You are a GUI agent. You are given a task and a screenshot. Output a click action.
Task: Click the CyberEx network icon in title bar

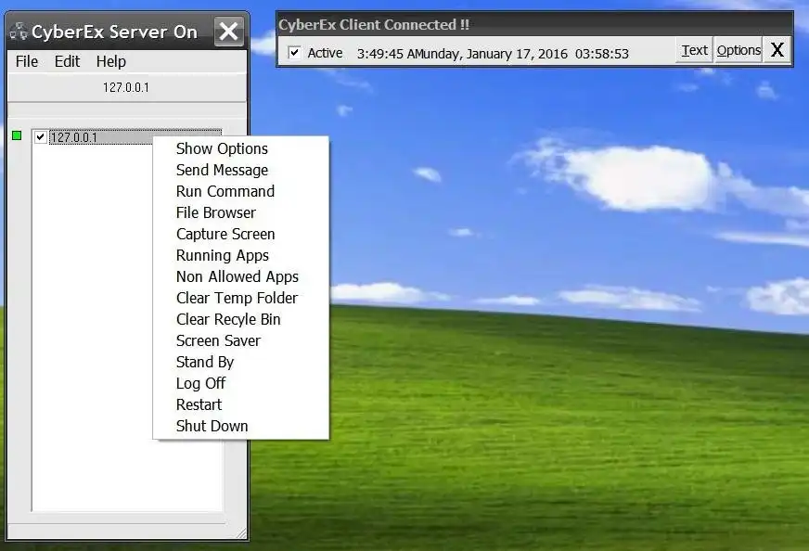pyautogui.click(x=19, y=32)
